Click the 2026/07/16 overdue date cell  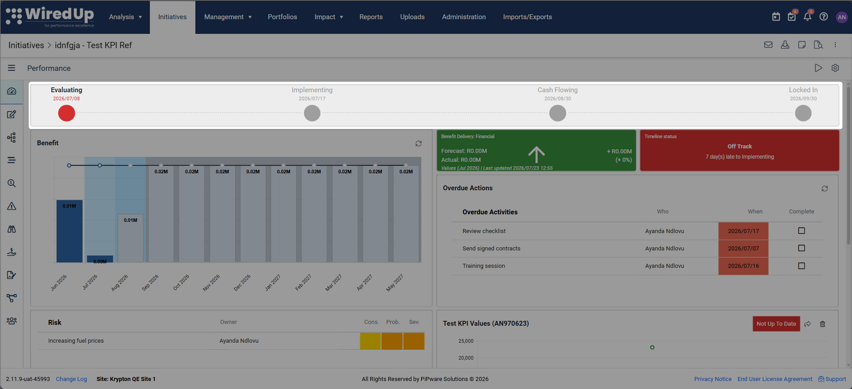[x=743, y=266]
